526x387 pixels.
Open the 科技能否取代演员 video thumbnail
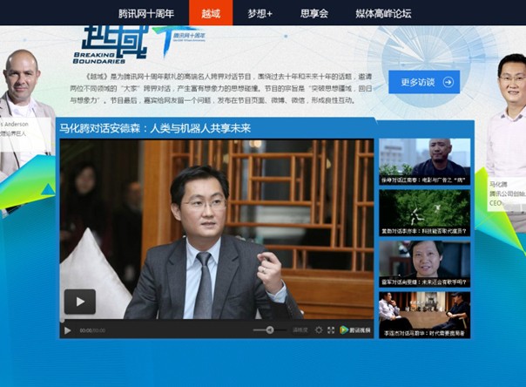click(425, 213)
